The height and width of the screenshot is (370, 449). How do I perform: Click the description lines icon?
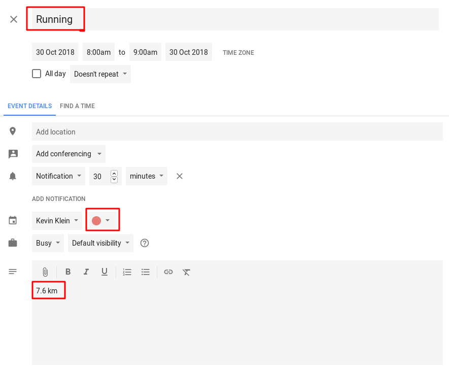point(13,272)
